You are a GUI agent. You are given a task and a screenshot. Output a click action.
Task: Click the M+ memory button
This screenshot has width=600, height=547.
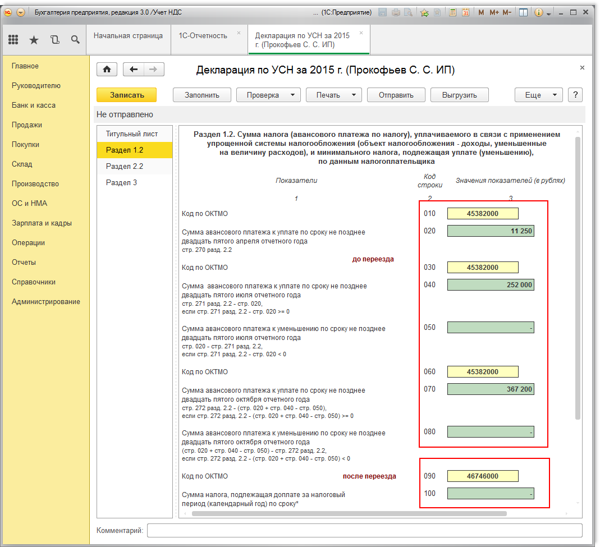pyautogui.click(x=494, y=12)
